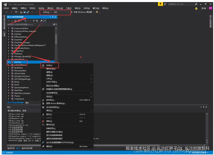Select 清理(N) in context menu
Screen dimensions: 214x155
click(x=49, y=72)
